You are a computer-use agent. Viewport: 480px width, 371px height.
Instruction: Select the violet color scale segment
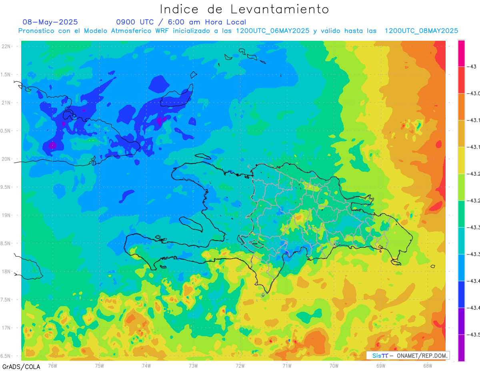click(461, 321)
